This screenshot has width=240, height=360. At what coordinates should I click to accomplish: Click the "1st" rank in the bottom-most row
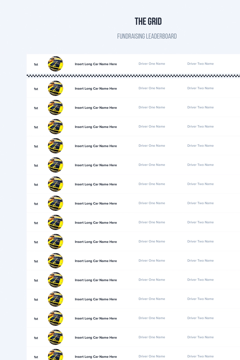pos(36,357)
